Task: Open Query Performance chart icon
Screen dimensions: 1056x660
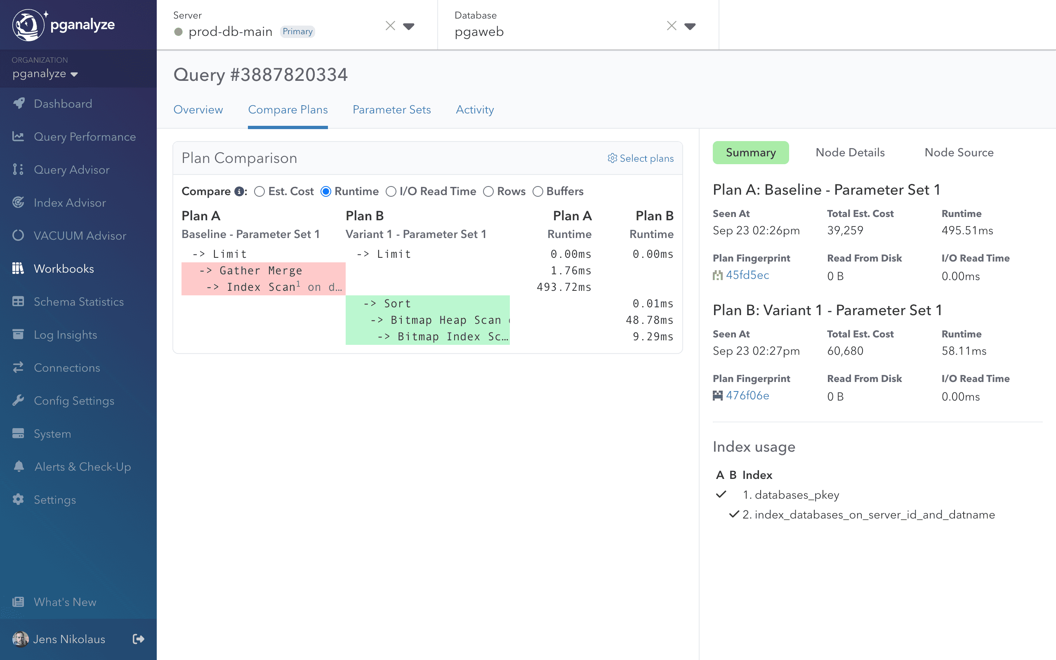Action: (18, 137)
